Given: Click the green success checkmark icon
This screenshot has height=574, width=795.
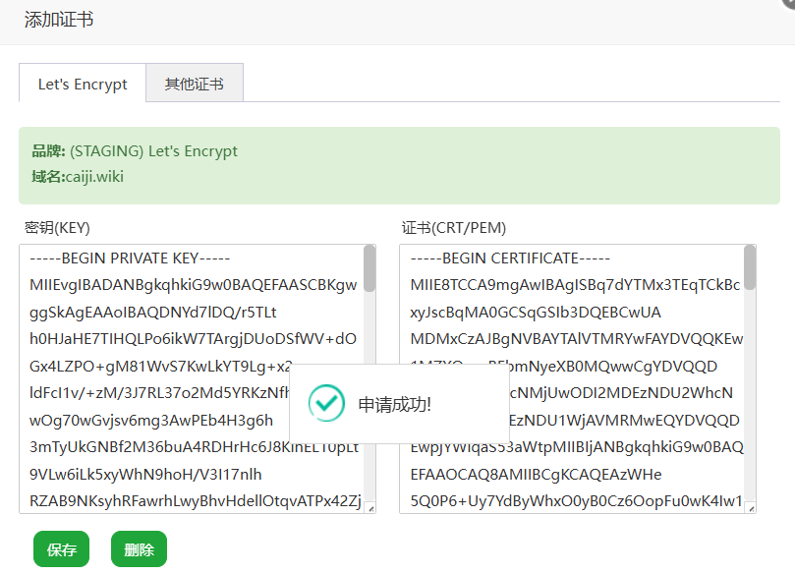Looking at the screenshot, I should 325,403.
